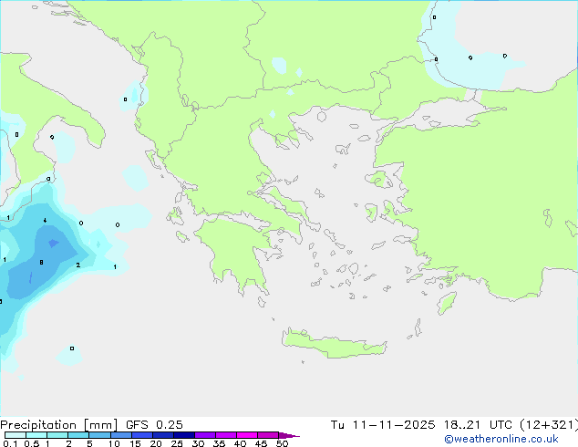Image resolution: width=578 pixels, height=447 pixels.
Task: Click the island of Rhodes on the map
Action: 447,303
